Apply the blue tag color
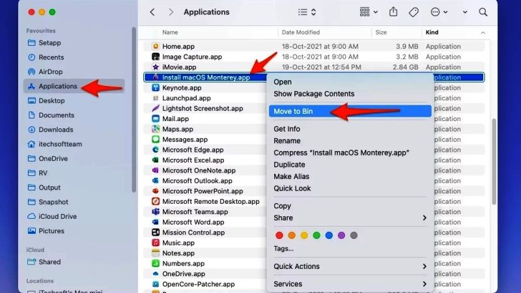 point(329,236)
